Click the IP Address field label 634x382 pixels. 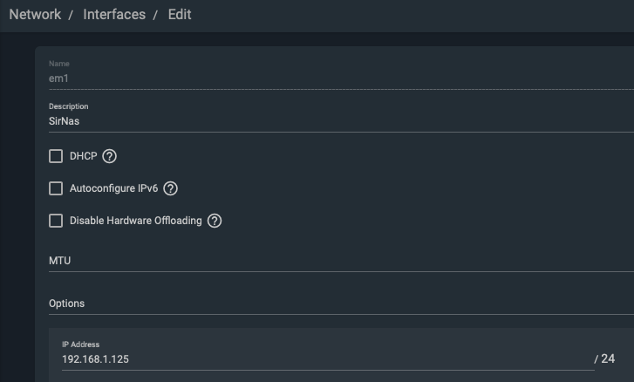(x=80, y=344)
